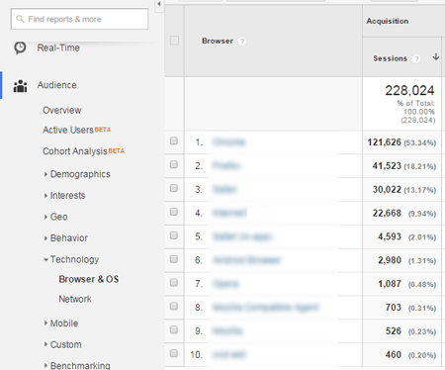Open the blurred browser link in row 9
Image resolution: width=445 pixels, height=370 pixels.
pyautogui.click(x=227, y=330)
